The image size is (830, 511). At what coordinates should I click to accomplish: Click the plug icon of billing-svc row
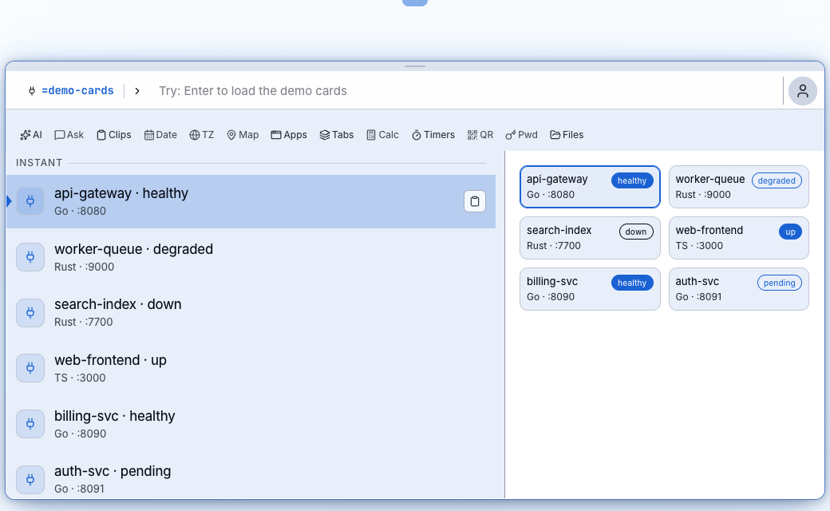coord(30,424)
